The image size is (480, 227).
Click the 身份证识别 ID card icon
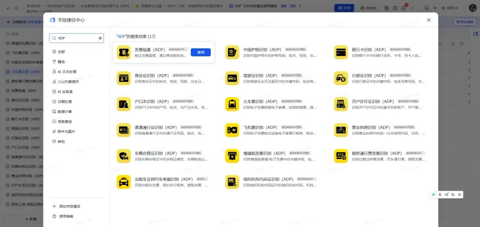pos(124,78)
